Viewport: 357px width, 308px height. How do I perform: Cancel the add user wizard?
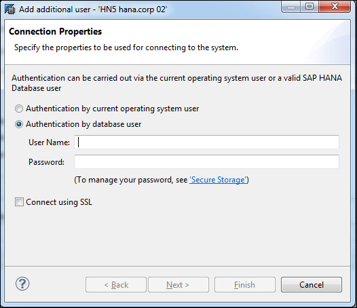tap(312, 284)
